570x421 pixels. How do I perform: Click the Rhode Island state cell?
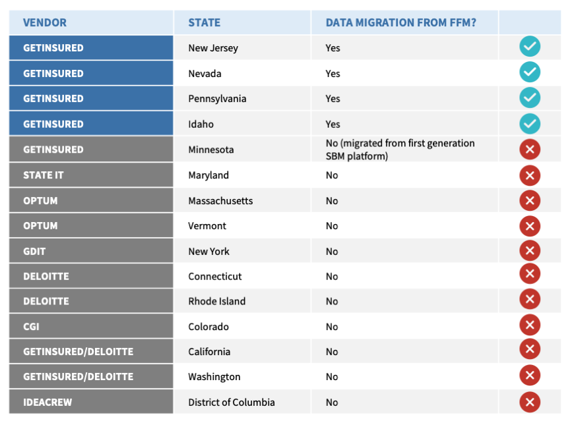pyautogui.click(x=242, y=301)
